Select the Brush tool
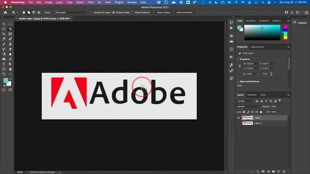The image size is (310, 174). click(x=4, y=44)
